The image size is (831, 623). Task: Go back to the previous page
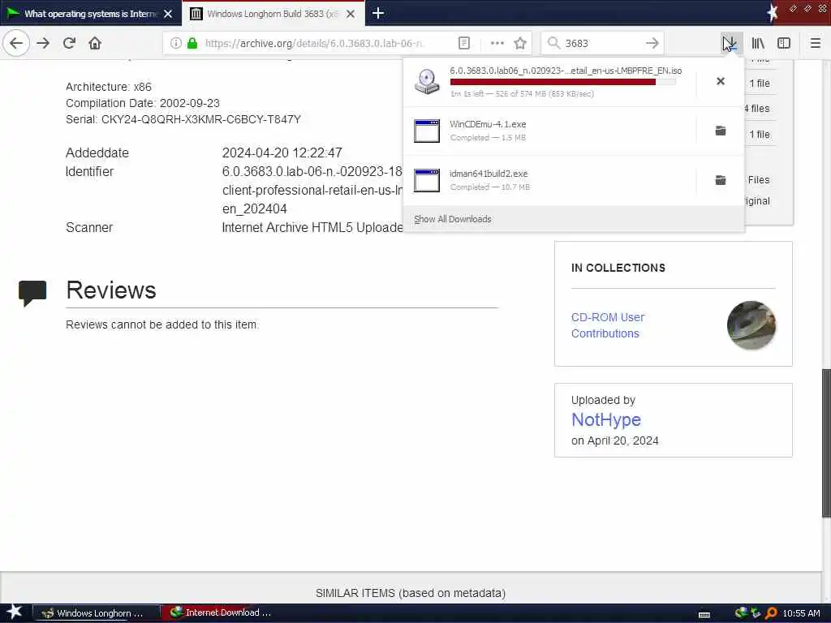(x=16, y=43)
